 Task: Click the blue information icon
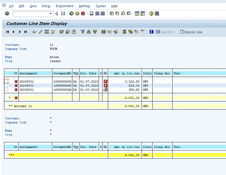pyautogui.click(x=151, y=32)
